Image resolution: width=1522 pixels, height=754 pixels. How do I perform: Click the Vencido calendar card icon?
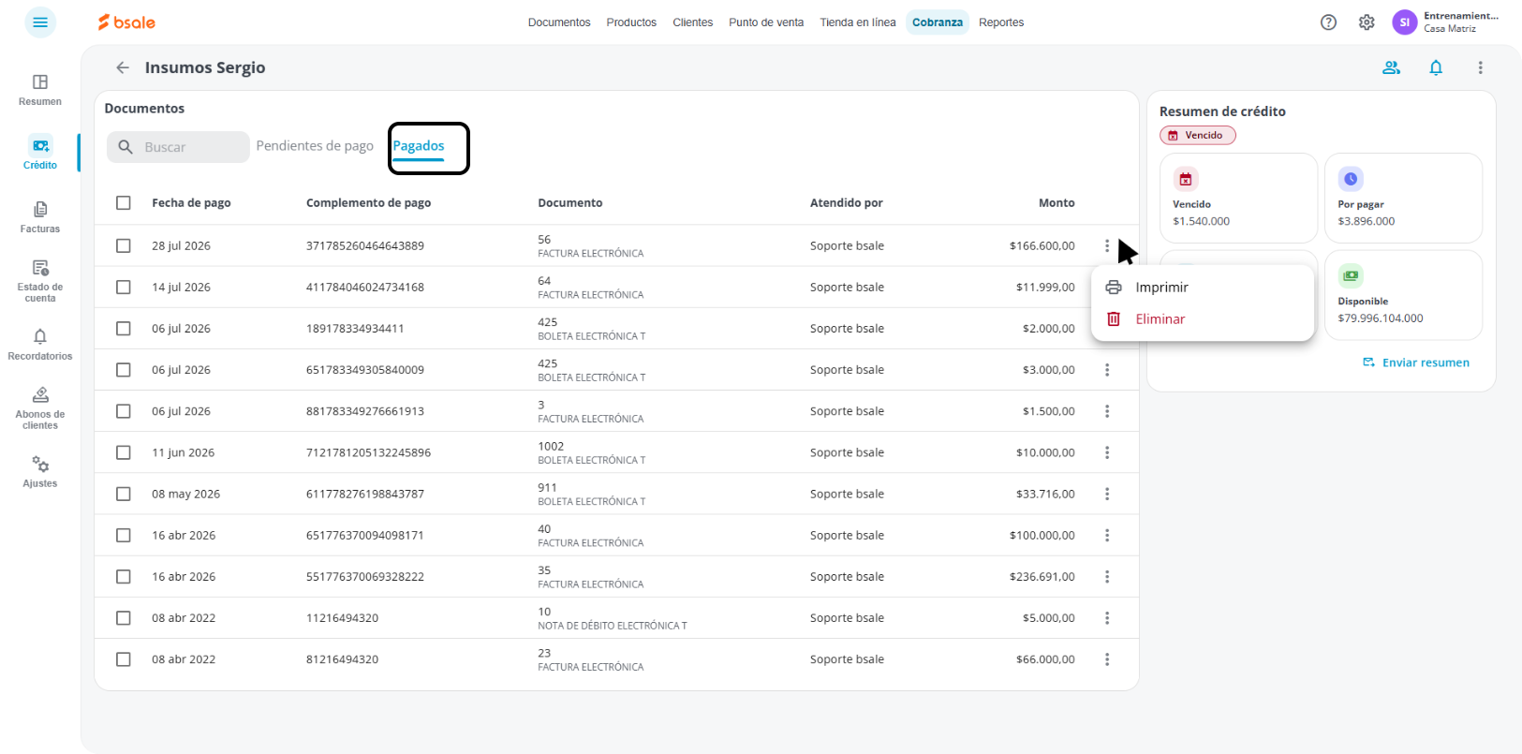(x=1186, y=179)
